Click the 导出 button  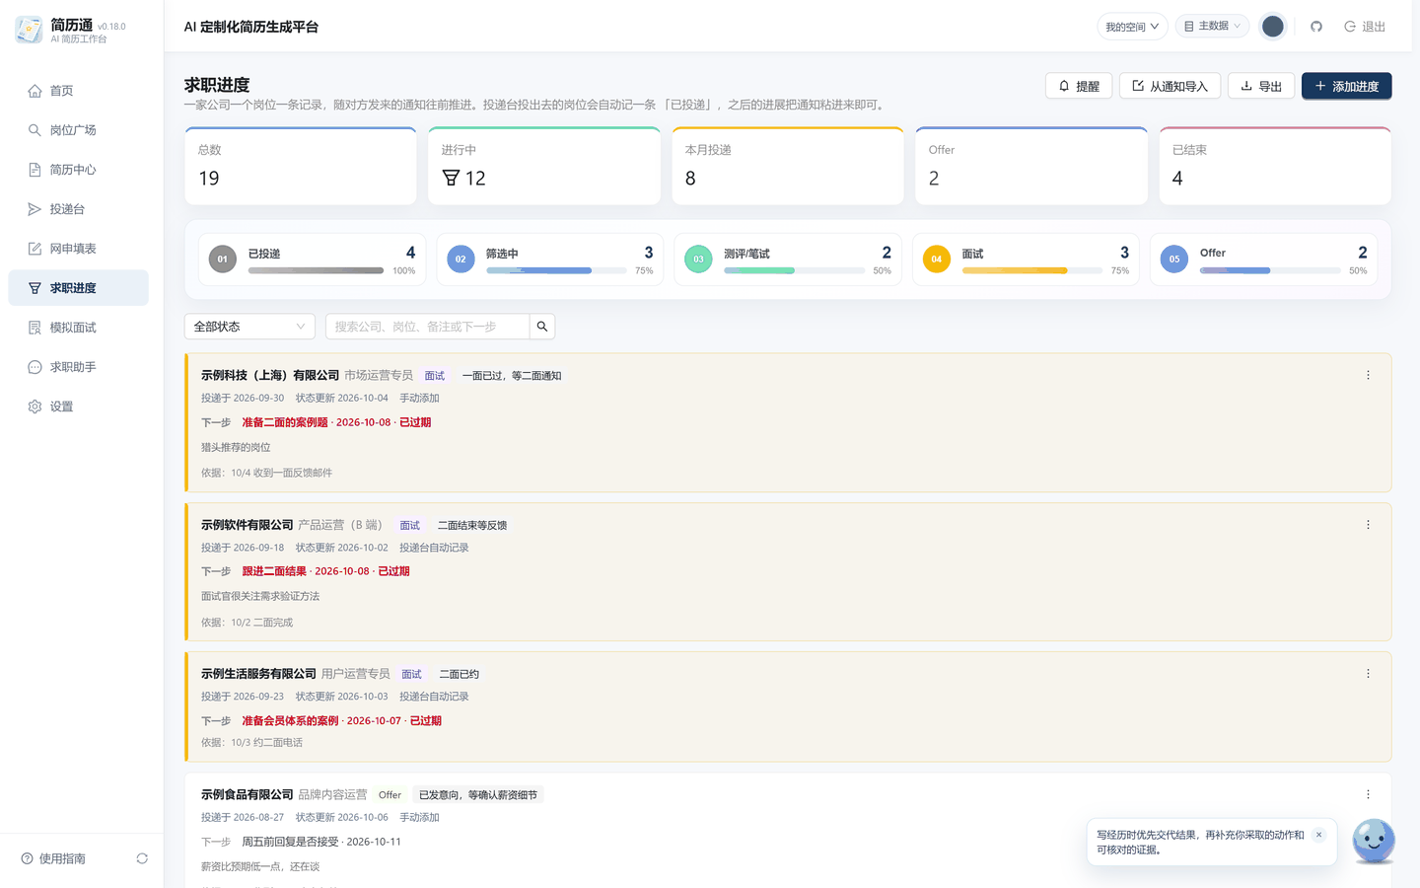click(x=1261, y=86)
